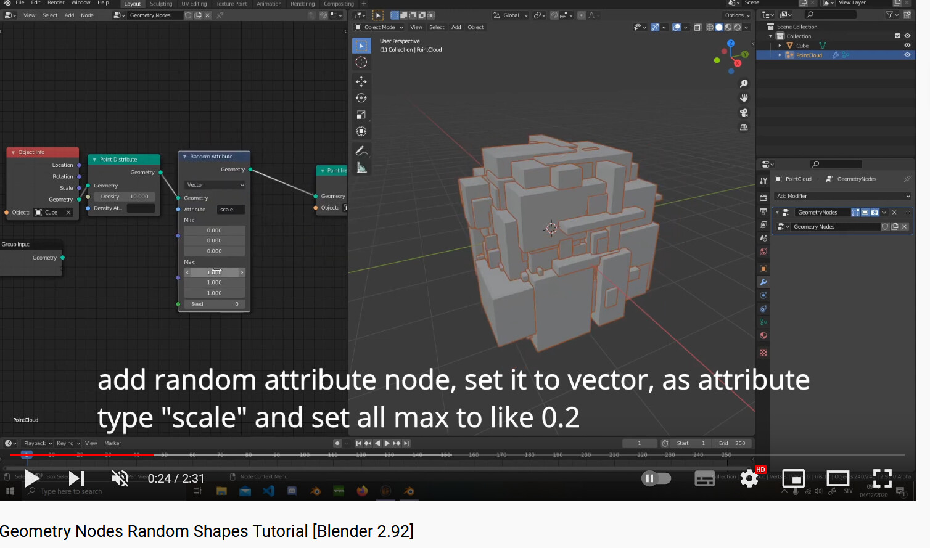Screen dimensions: 930x548
Task: Click the viewport pan hand icon
Action: (x=744, y=98)
